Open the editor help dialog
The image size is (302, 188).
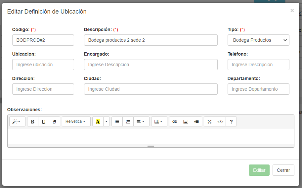231,121
